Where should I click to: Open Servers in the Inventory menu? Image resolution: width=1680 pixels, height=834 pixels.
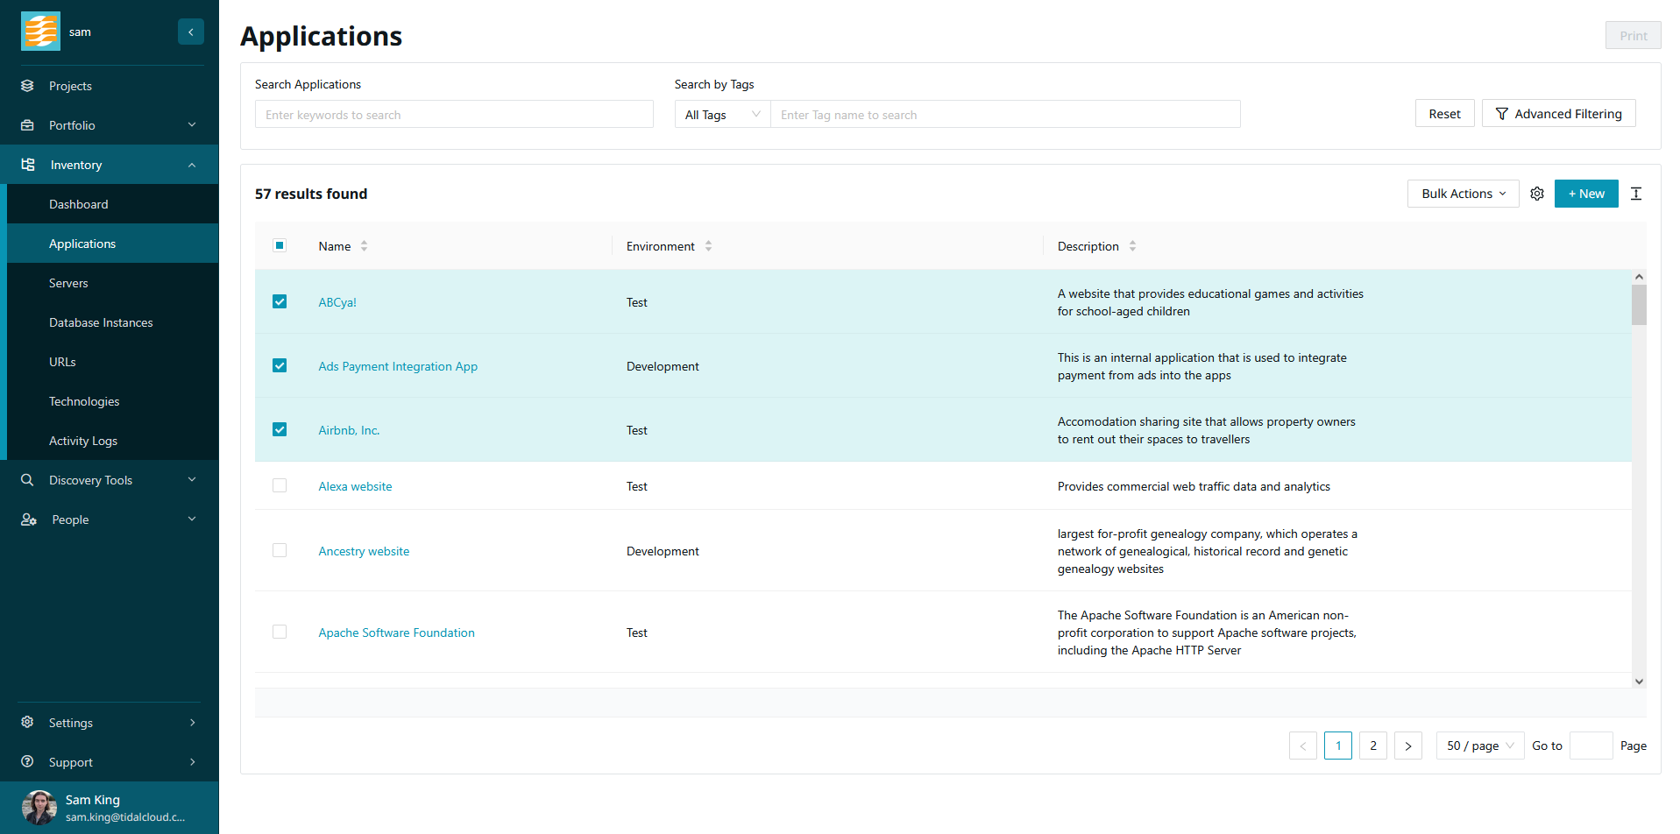coord(68,283)
